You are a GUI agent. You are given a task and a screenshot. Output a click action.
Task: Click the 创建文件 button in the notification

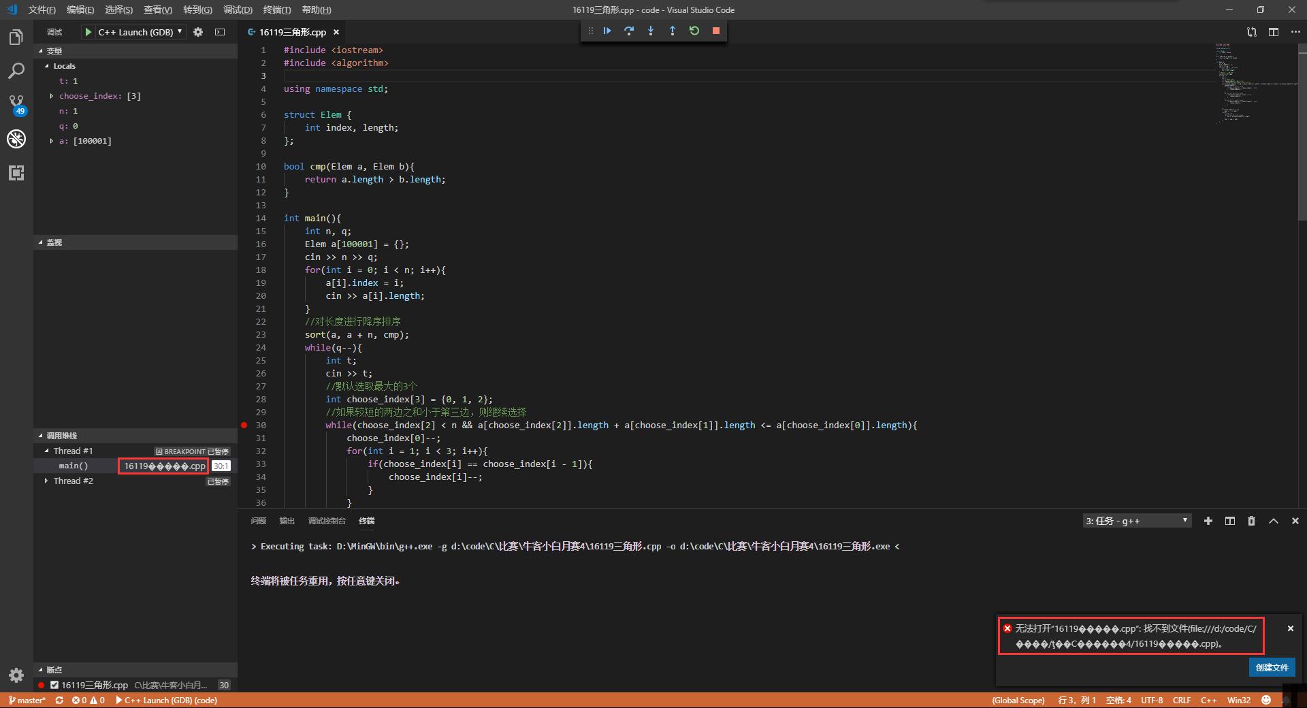1272,668
